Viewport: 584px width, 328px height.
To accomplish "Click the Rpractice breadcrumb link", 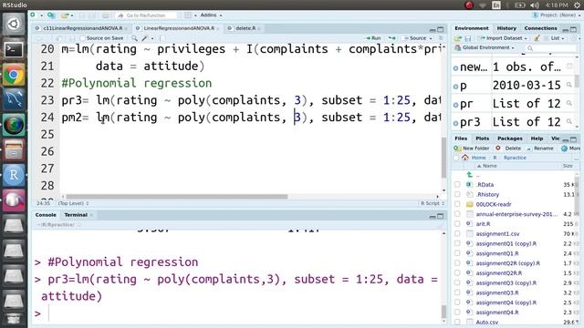I will tap(515, 158).
